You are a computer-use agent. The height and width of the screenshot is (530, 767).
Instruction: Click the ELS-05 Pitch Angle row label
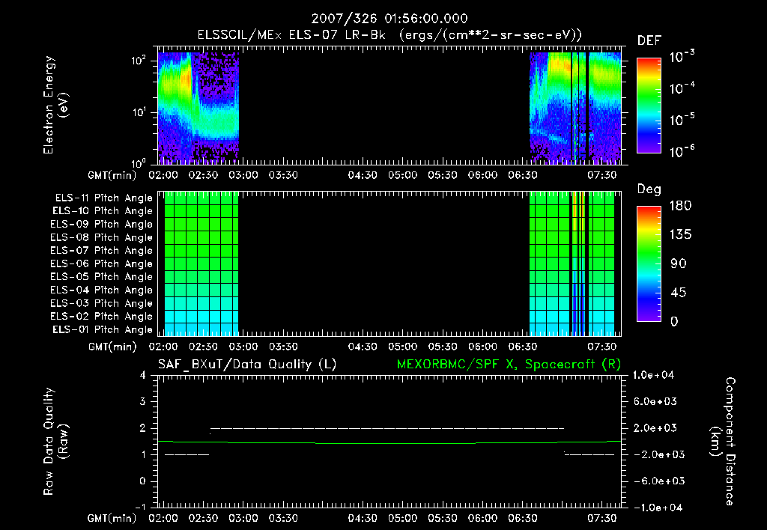(x=102, y=277)
